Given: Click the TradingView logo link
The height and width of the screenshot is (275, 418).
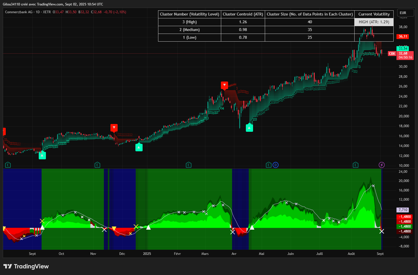Looking at the screenshot, I should pyautogui.click(x=26, y=266).
